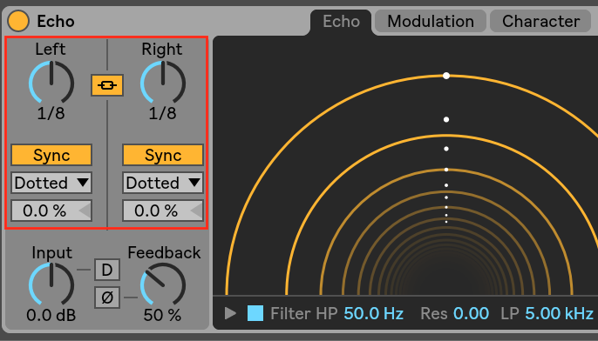Switch to the Echo tab
Screen dimensions: 598x341
pos(341,21)
